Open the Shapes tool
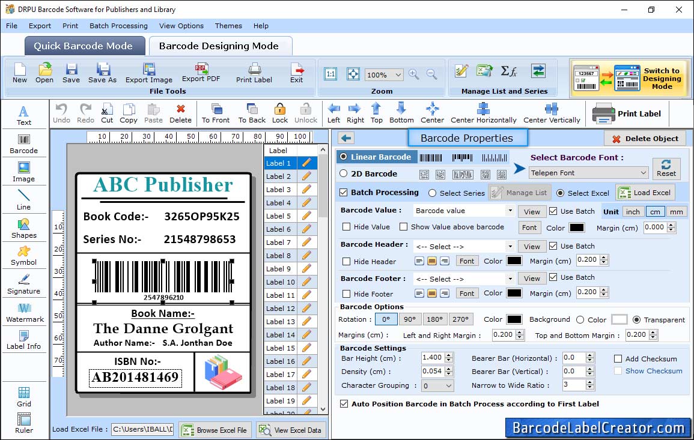This screenshot has height=440, width=694. click(24, 229)
